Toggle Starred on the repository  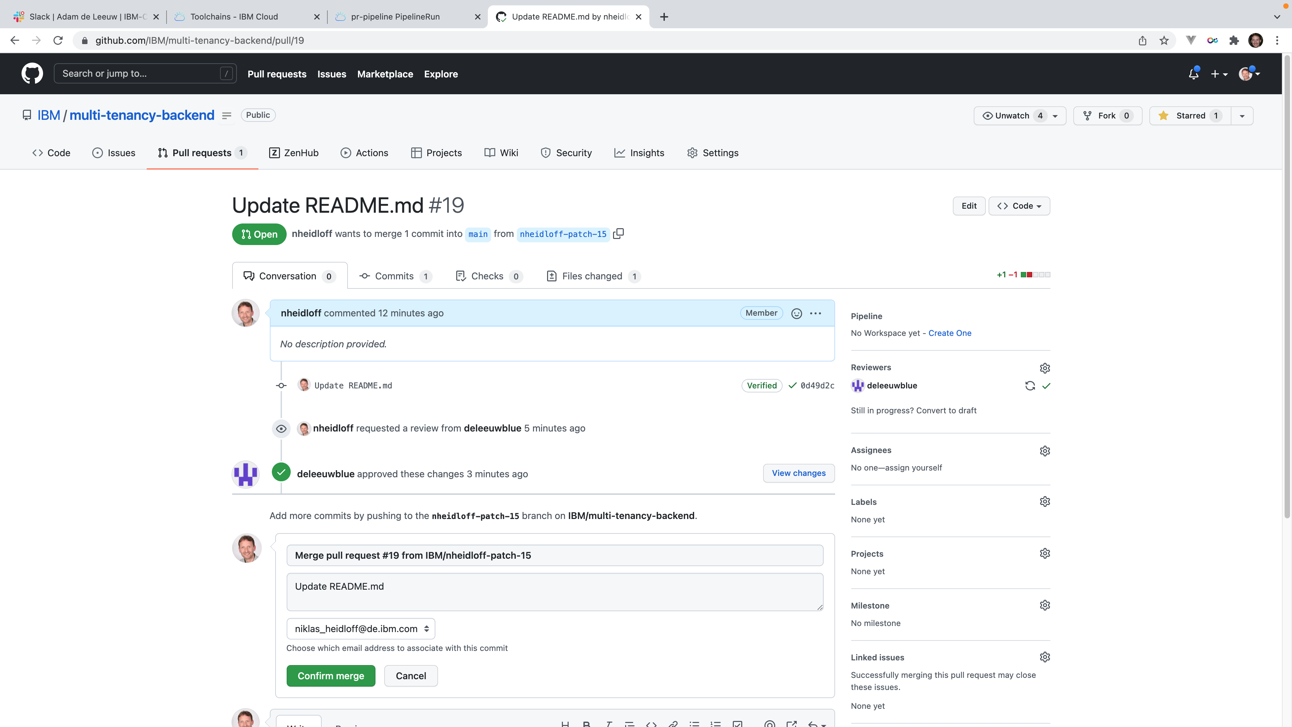click(x=1190, y=116)
